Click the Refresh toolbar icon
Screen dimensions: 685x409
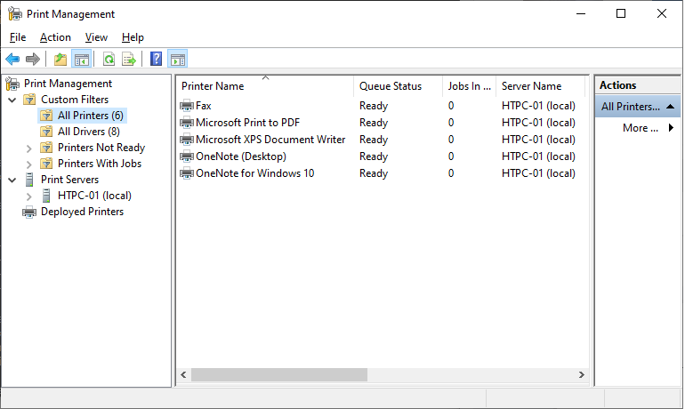[x=109, y=59]
